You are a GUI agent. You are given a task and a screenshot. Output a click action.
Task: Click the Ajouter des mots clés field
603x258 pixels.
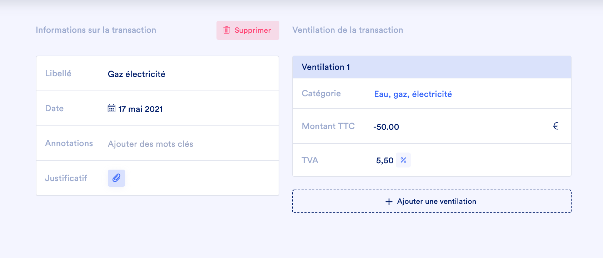(150, 144)
